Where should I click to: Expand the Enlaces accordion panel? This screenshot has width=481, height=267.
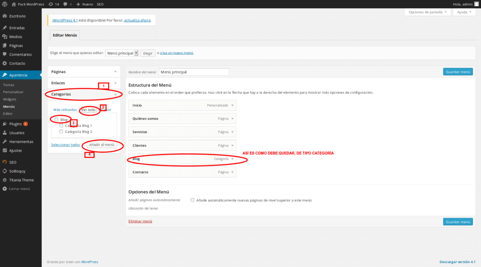coord(84,83)
